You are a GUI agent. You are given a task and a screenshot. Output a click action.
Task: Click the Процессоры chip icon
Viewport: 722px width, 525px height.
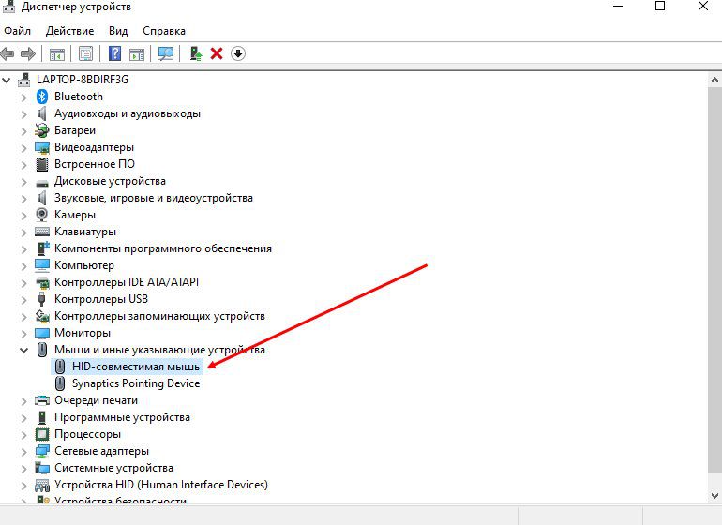coord(42,434)
